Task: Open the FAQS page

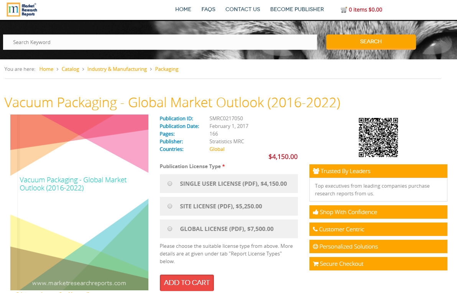Action: [x=208, y=9]
